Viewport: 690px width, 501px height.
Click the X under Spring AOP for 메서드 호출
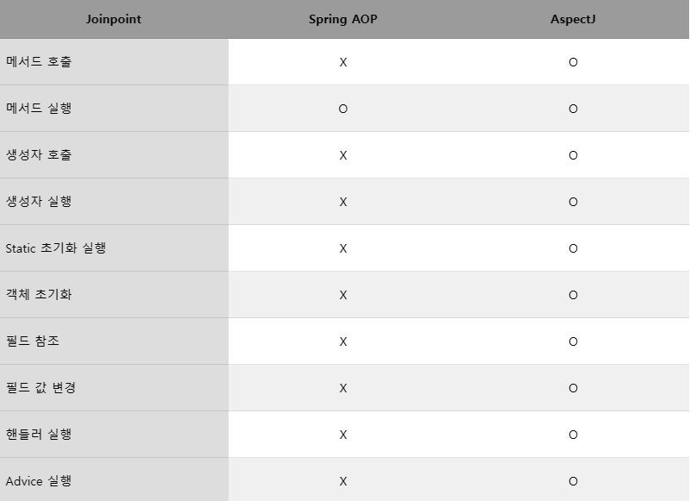click(x=343, y=62)
